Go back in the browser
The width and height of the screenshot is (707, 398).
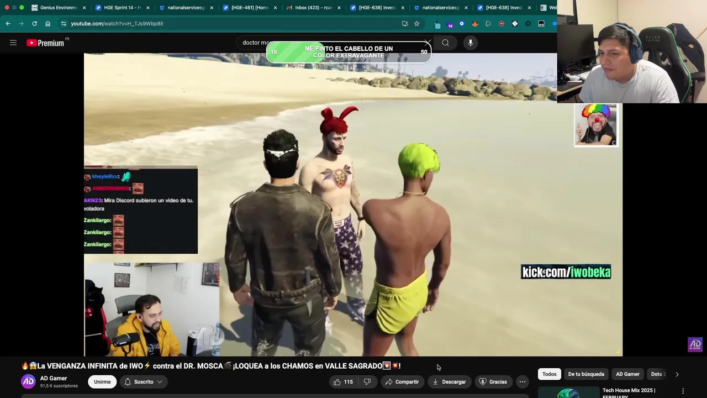[x=8, y=23]
